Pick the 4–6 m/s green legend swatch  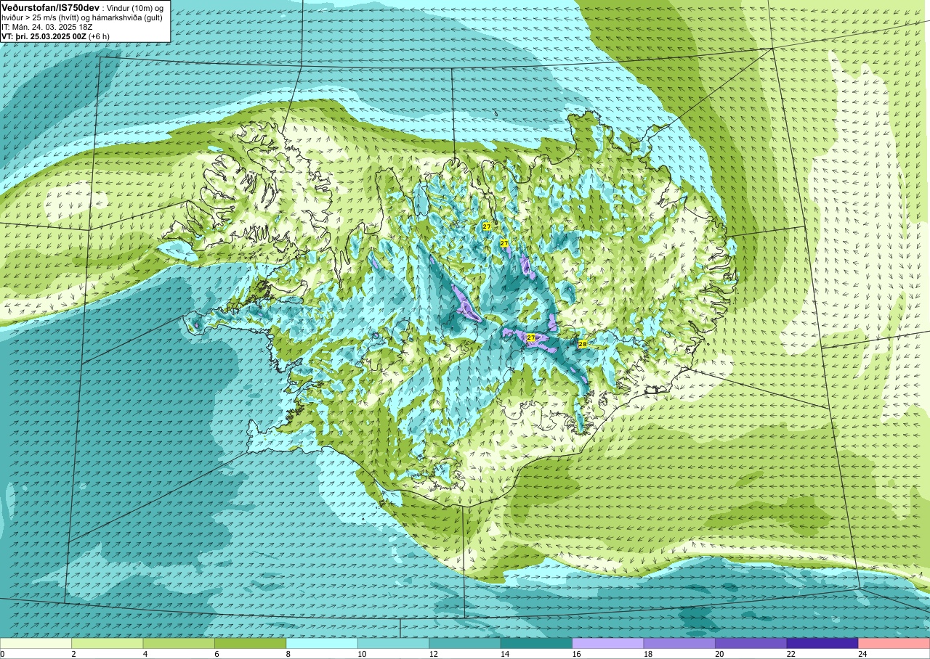pos(179,644)
